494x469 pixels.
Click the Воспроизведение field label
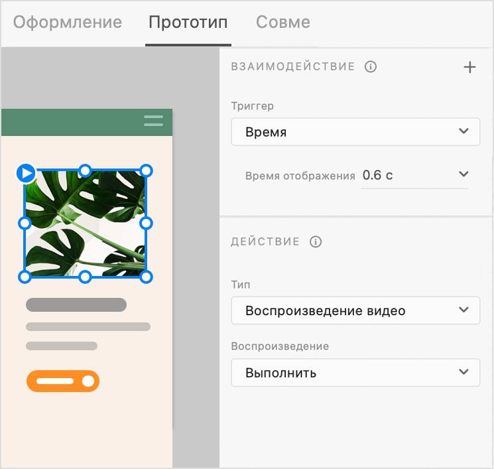280,346
